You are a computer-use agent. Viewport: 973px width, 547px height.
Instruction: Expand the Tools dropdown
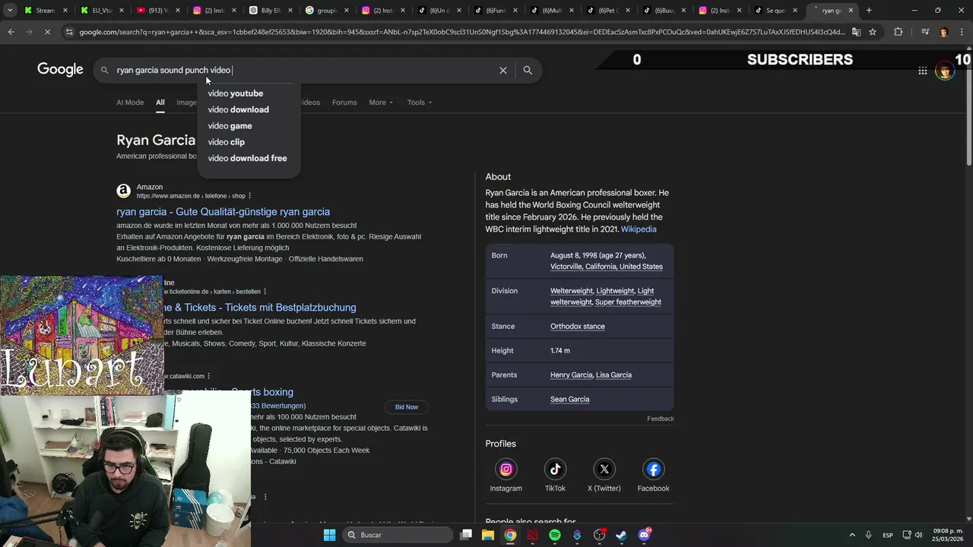pyautogui.click(x=419, y=103)
